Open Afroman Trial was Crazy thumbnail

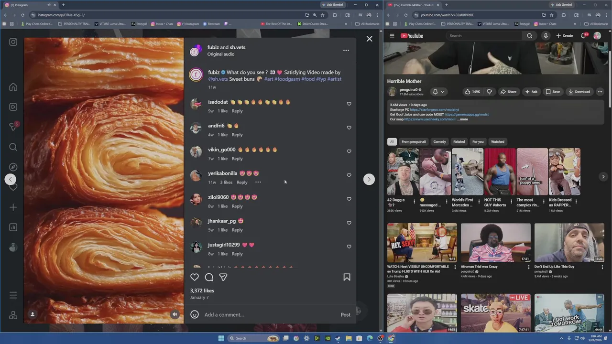(495, 242)
